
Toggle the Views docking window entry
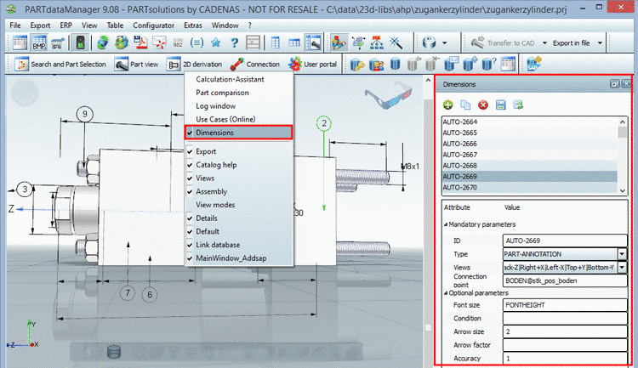coord(238,178)
